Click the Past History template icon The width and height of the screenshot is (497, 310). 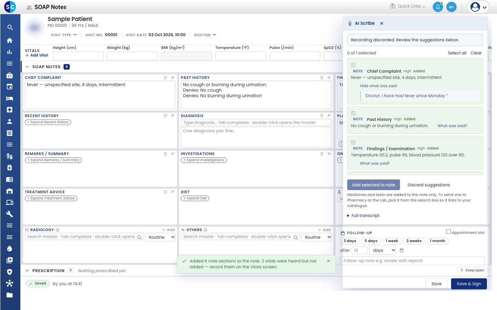tap(322, 78)
